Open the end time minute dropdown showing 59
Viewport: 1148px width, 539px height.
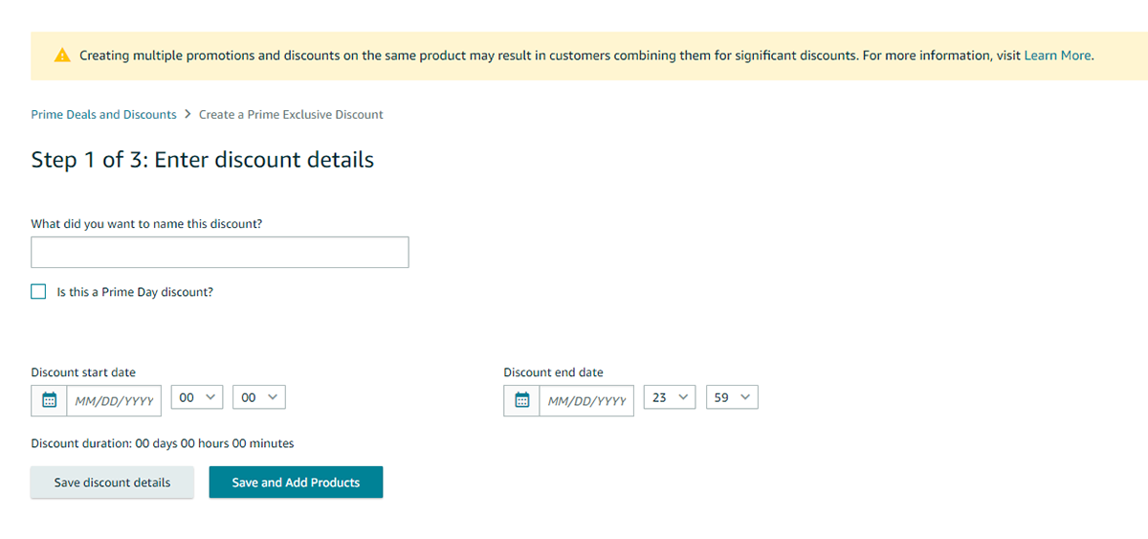732,397
